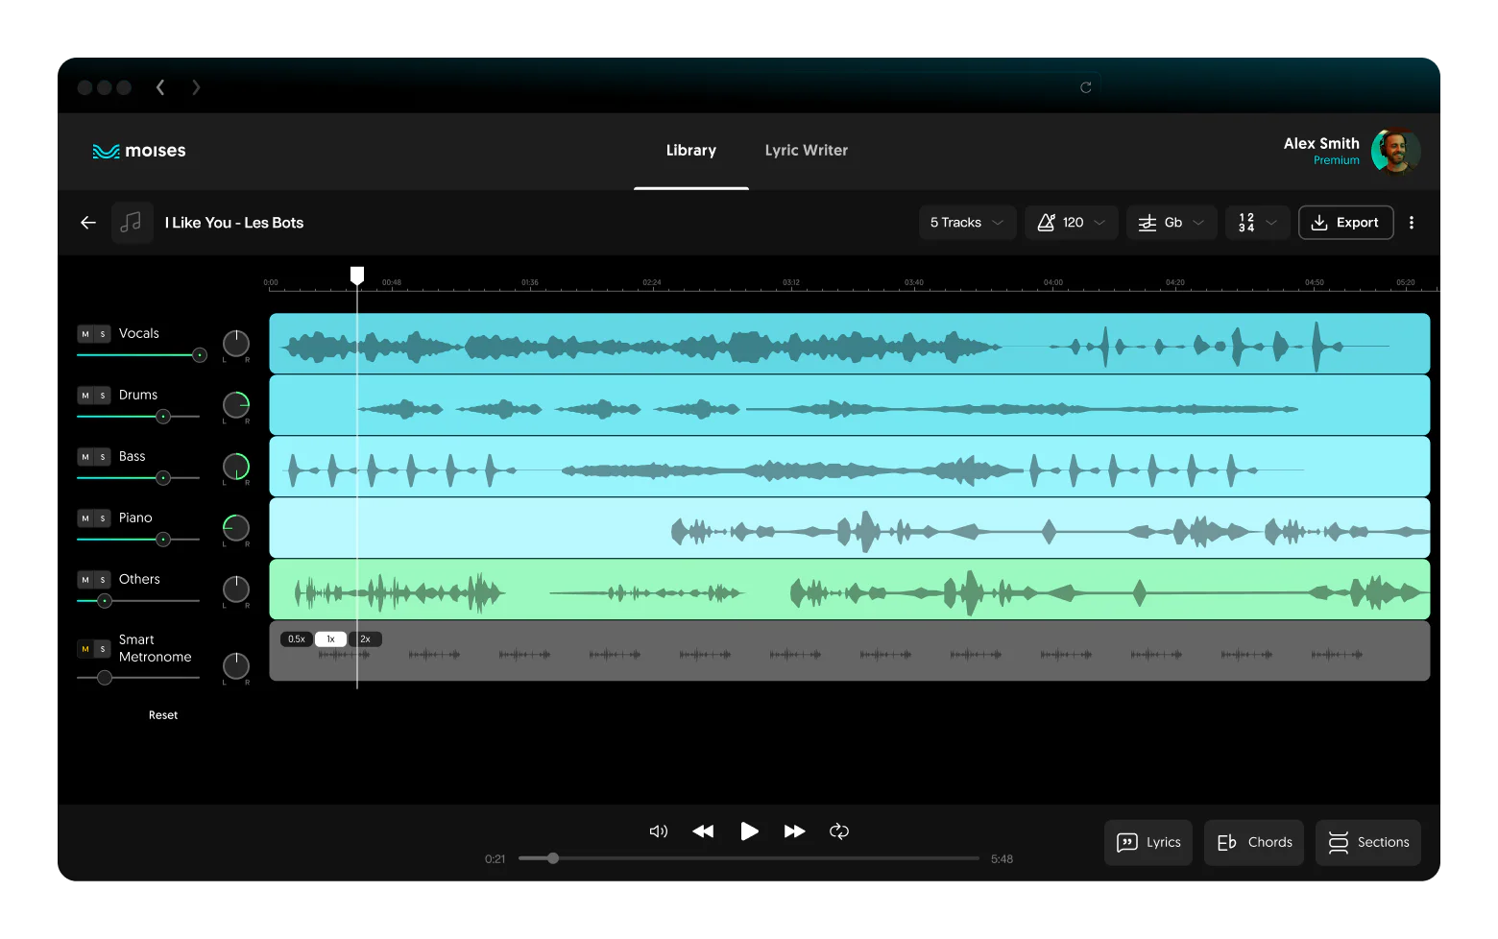1498x939 pixels.
Task: Solo the Drums track
Action: 103,396
